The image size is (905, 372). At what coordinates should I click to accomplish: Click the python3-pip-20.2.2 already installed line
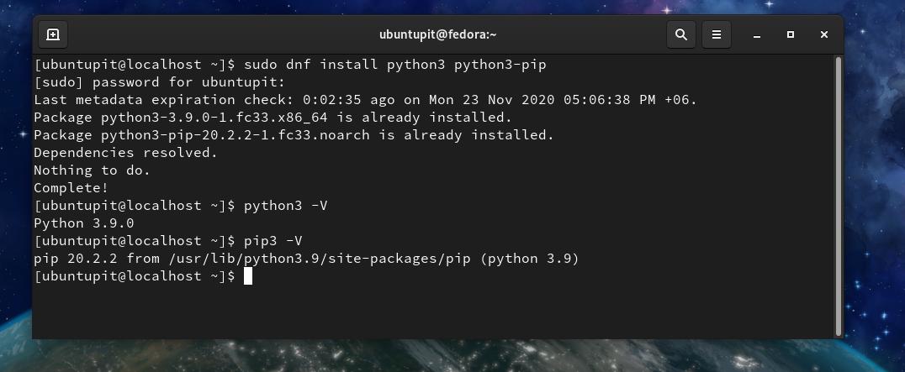pos(294,135)
